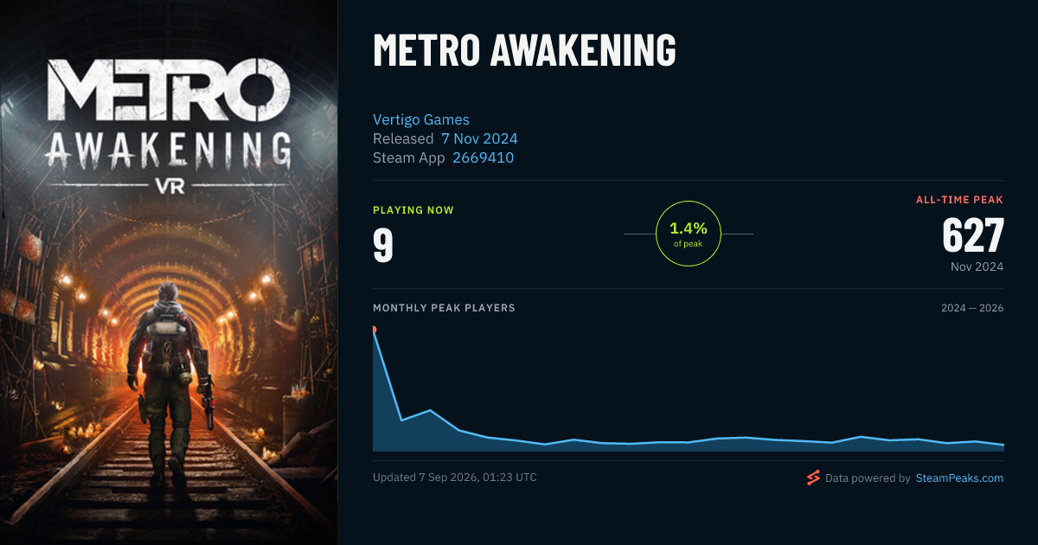Click the playing now count 9

coord(383,245)
